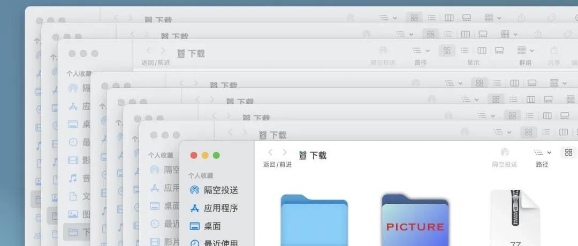Viewport: 578px width, 246px height.
Task: Click the back arrow in the window directly behind the front one
Action: click(x=230, y=132)
